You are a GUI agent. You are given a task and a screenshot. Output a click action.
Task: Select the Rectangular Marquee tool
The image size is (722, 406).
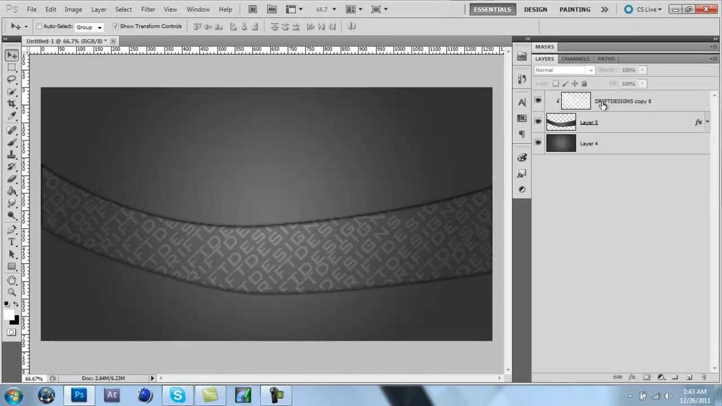(x=11, y=67)
